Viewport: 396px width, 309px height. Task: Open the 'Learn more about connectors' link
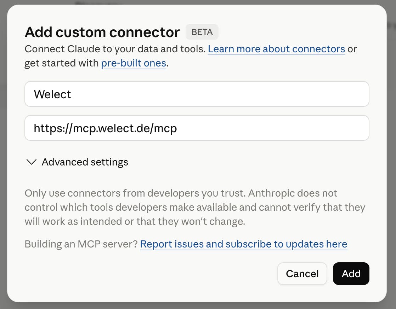coord(276,49)
